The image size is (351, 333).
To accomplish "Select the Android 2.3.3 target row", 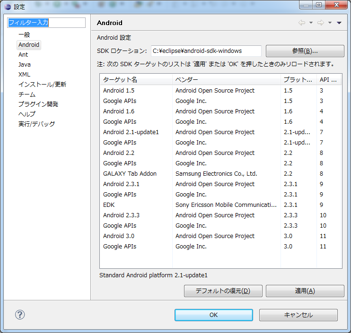I will point(221,215).
